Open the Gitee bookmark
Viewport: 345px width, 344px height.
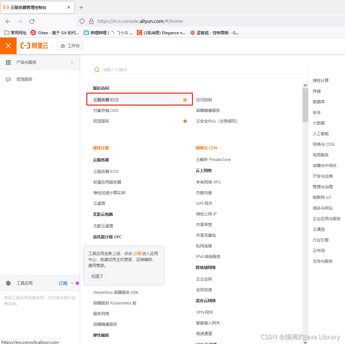point(55,33)
